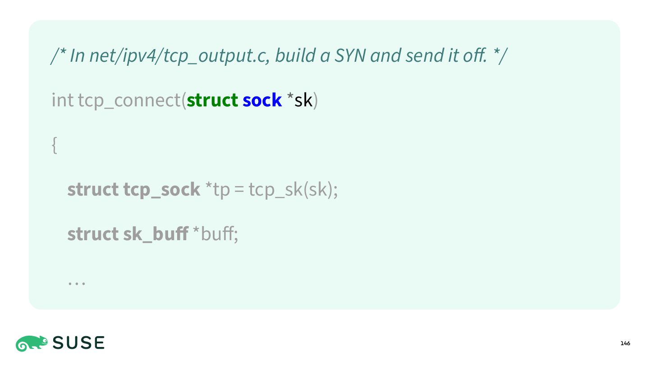Click the green 'struct' keyword in function signature
649x365 pixels.
point(212,100)
